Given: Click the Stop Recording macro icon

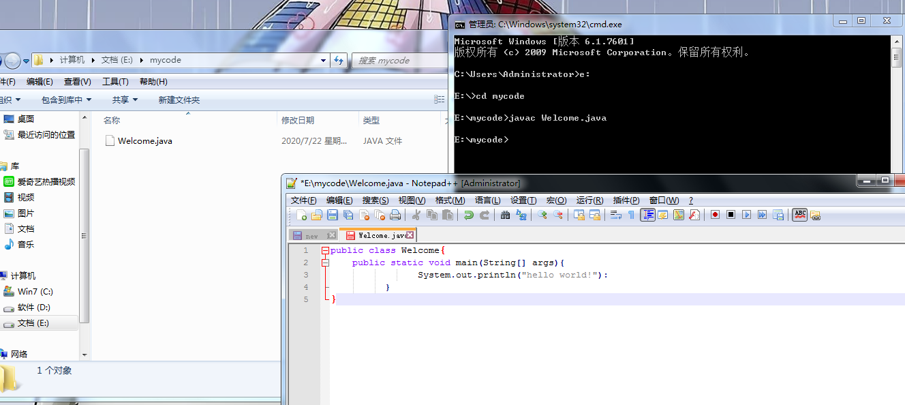Looking at the screenshot, I should click(x=731, y=215).
